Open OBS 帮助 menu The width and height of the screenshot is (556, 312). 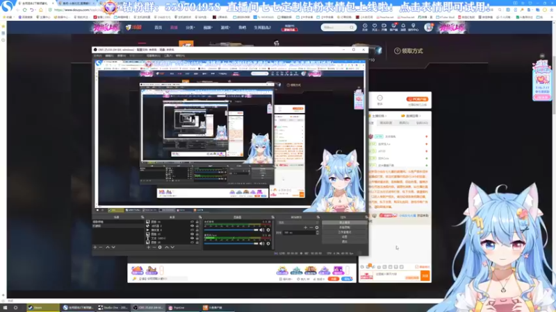pyautogui.click(x=180, y=56)
